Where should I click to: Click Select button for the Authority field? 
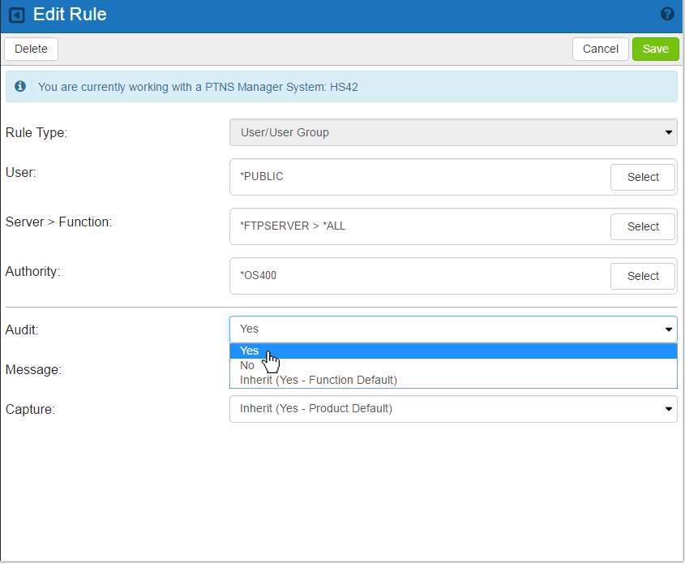pos(643,276)
